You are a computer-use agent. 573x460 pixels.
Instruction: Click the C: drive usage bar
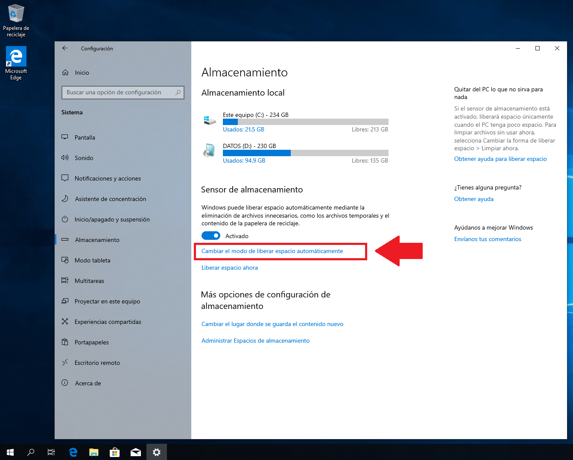305,122
